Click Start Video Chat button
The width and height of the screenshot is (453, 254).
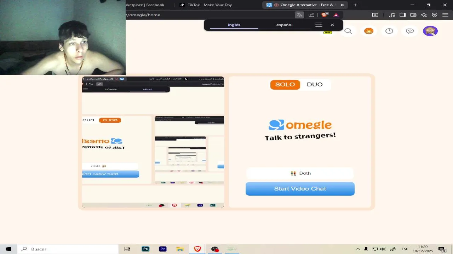[300, 189]
